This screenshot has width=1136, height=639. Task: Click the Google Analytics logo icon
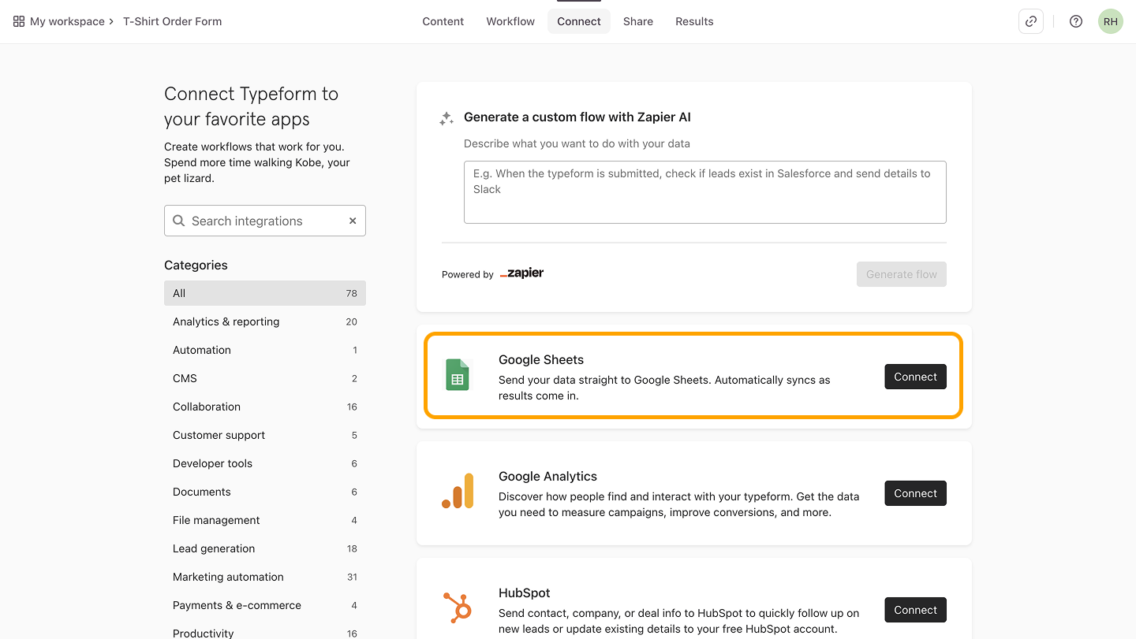coord(458,491)
